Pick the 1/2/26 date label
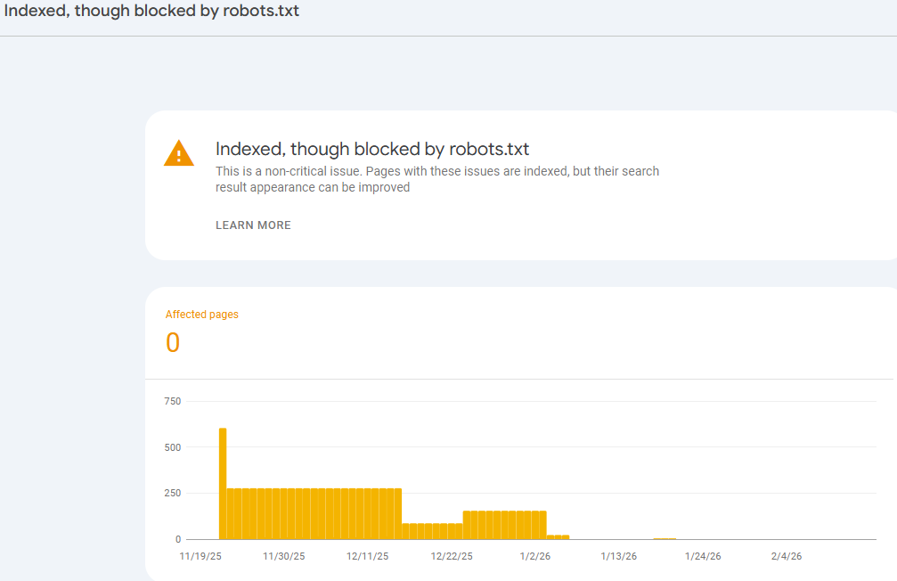 (x=535, y=557)
